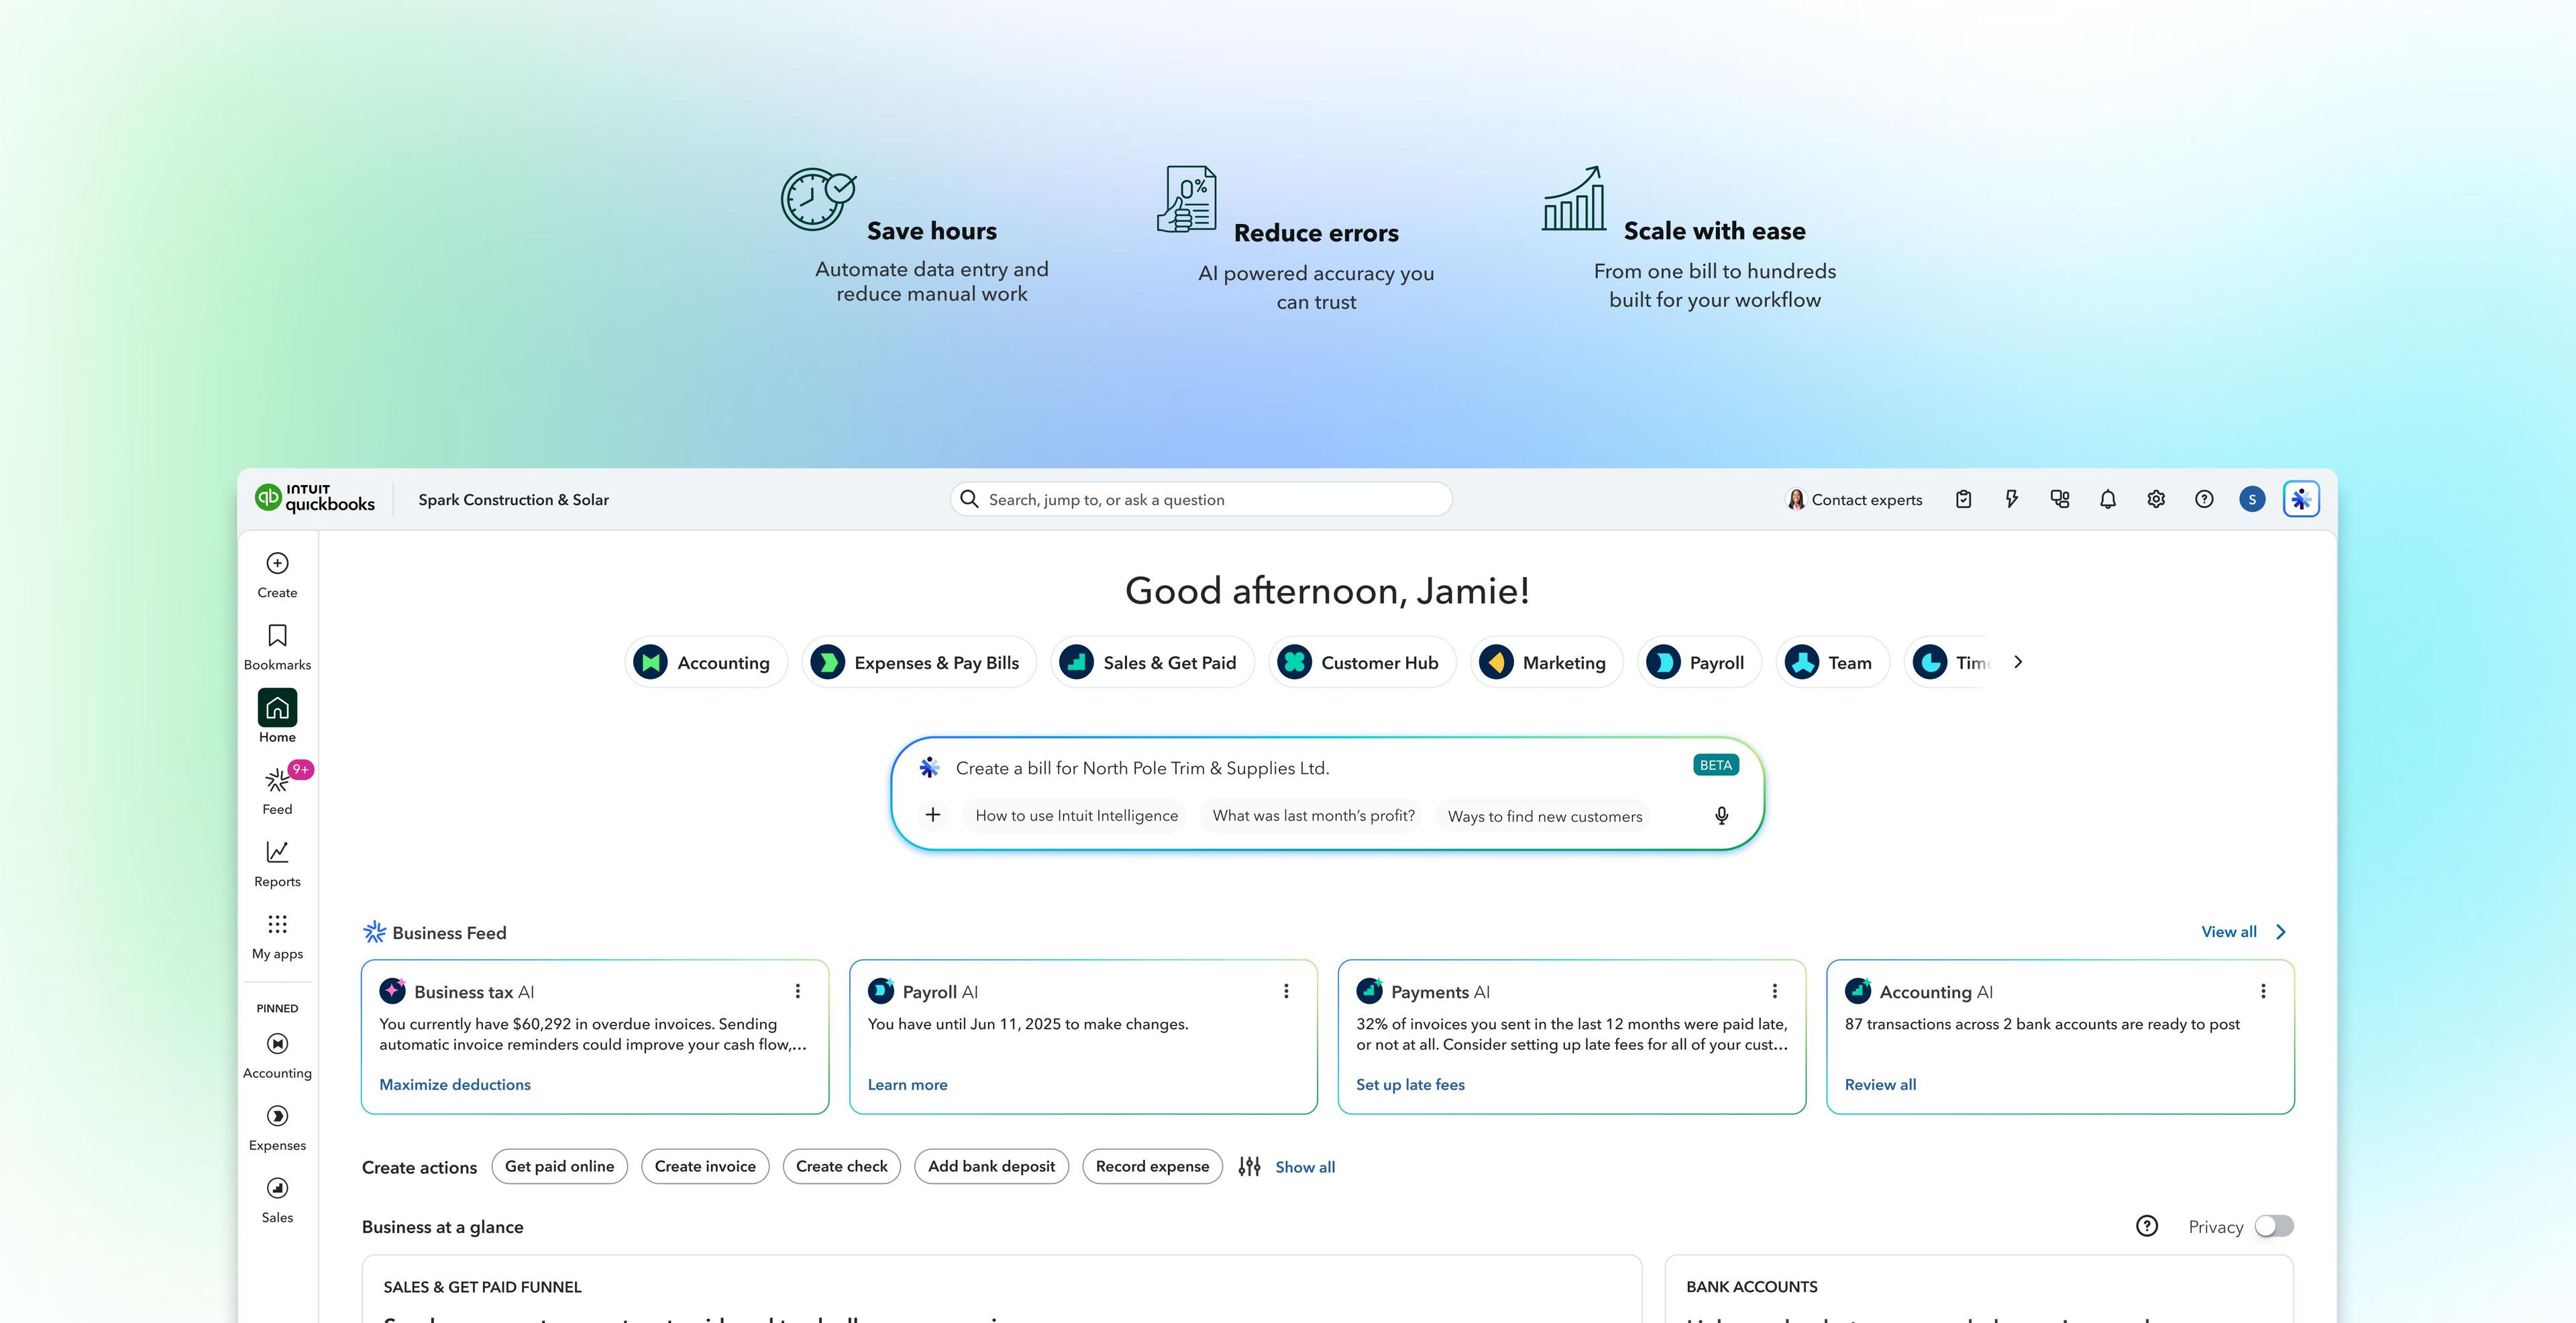The image size is (2576, 1323).
Task: Open Accounting AI card options menu
Action: 2263,991
